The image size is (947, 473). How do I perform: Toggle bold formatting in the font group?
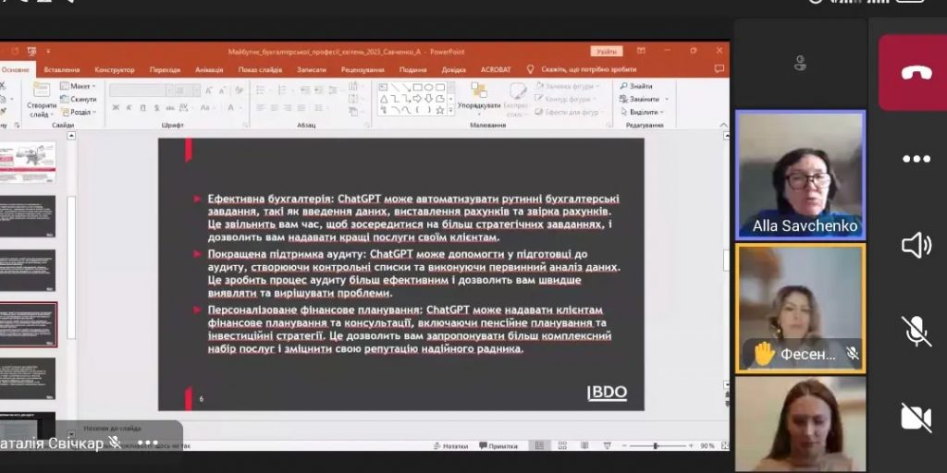click(x=116, y=108)
